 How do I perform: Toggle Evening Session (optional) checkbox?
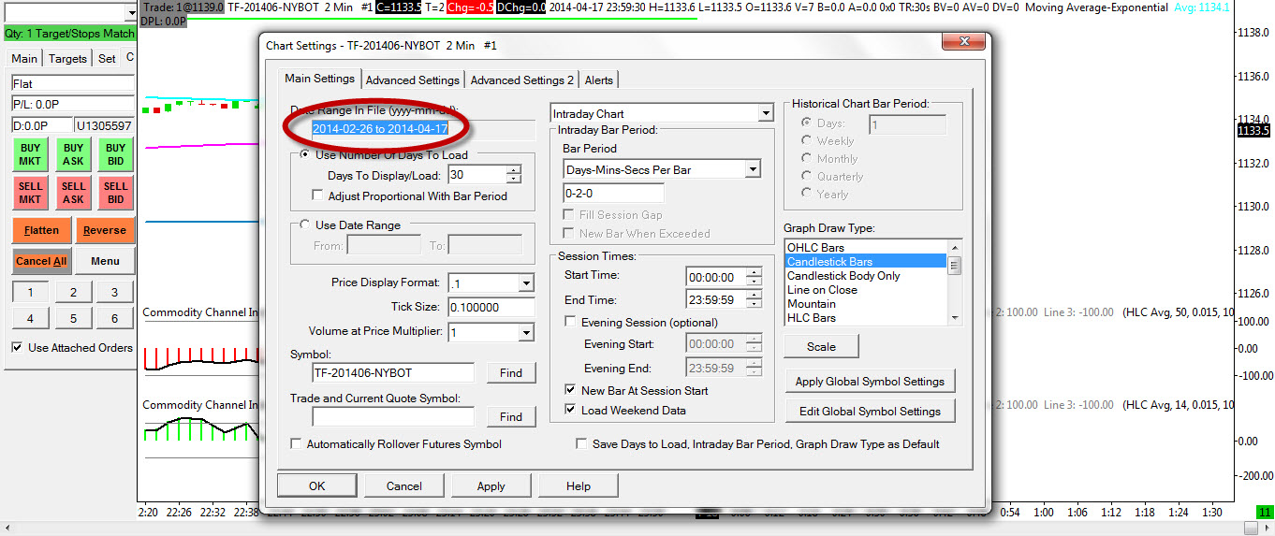pyautogui.click(x=571, y=323)
